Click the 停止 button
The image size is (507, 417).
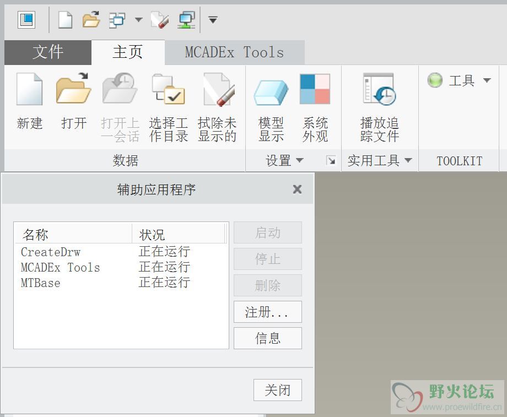[x=268, y=259]
